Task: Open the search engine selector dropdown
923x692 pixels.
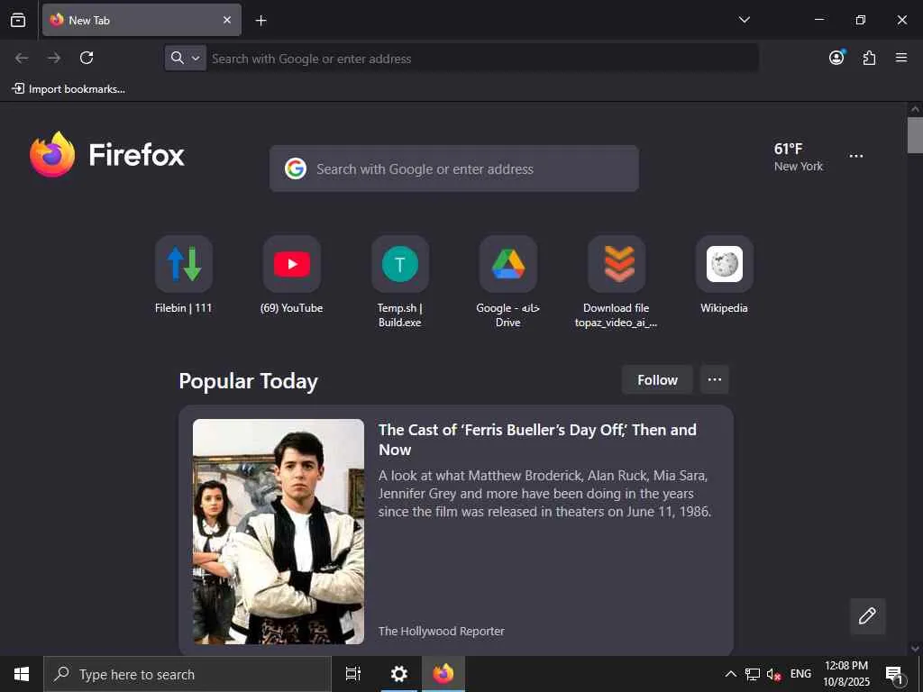Action: (185, 58)
